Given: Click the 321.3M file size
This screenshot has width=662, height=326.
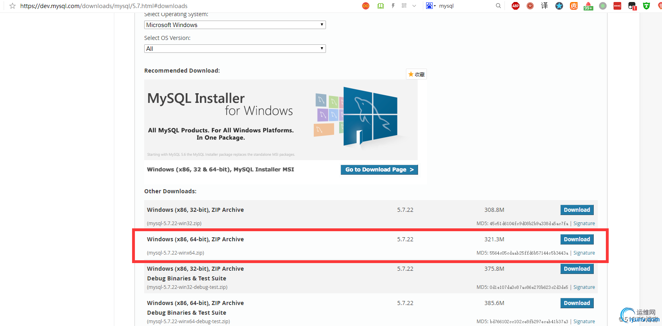Looking at the screenshot, I should coord(494,239).
